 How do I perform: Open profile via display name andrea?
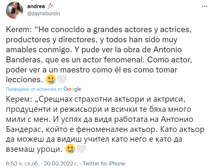point(35,6)
